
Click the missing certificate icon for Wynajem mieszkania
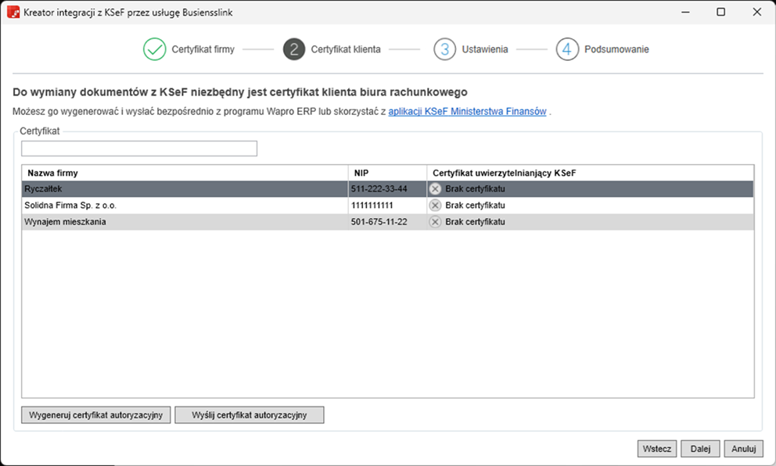point(435,222)
